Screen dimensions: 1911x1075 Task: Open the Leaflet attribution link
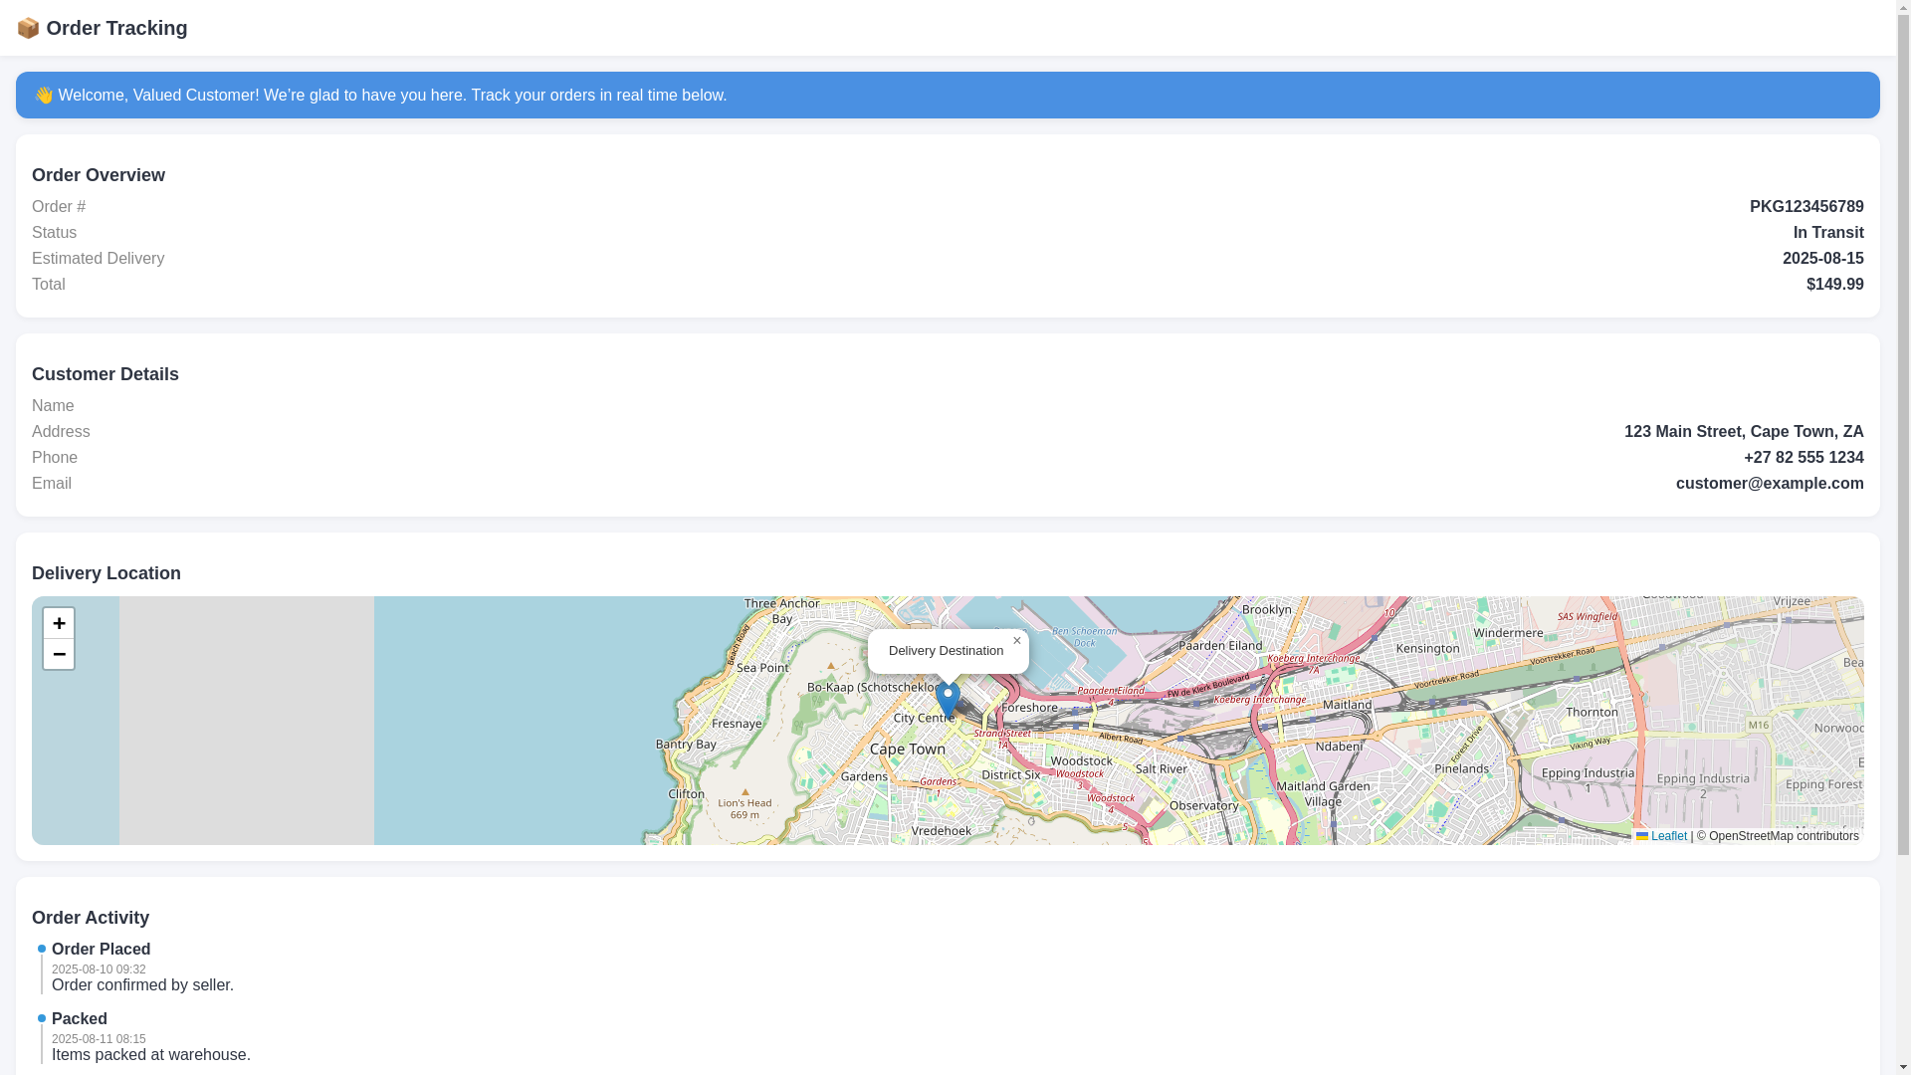1661,836
